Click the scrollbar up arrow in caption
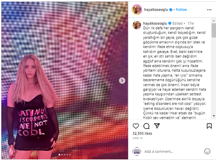The width and height of the screenshot is (216, 161). [x=213, y=21]
